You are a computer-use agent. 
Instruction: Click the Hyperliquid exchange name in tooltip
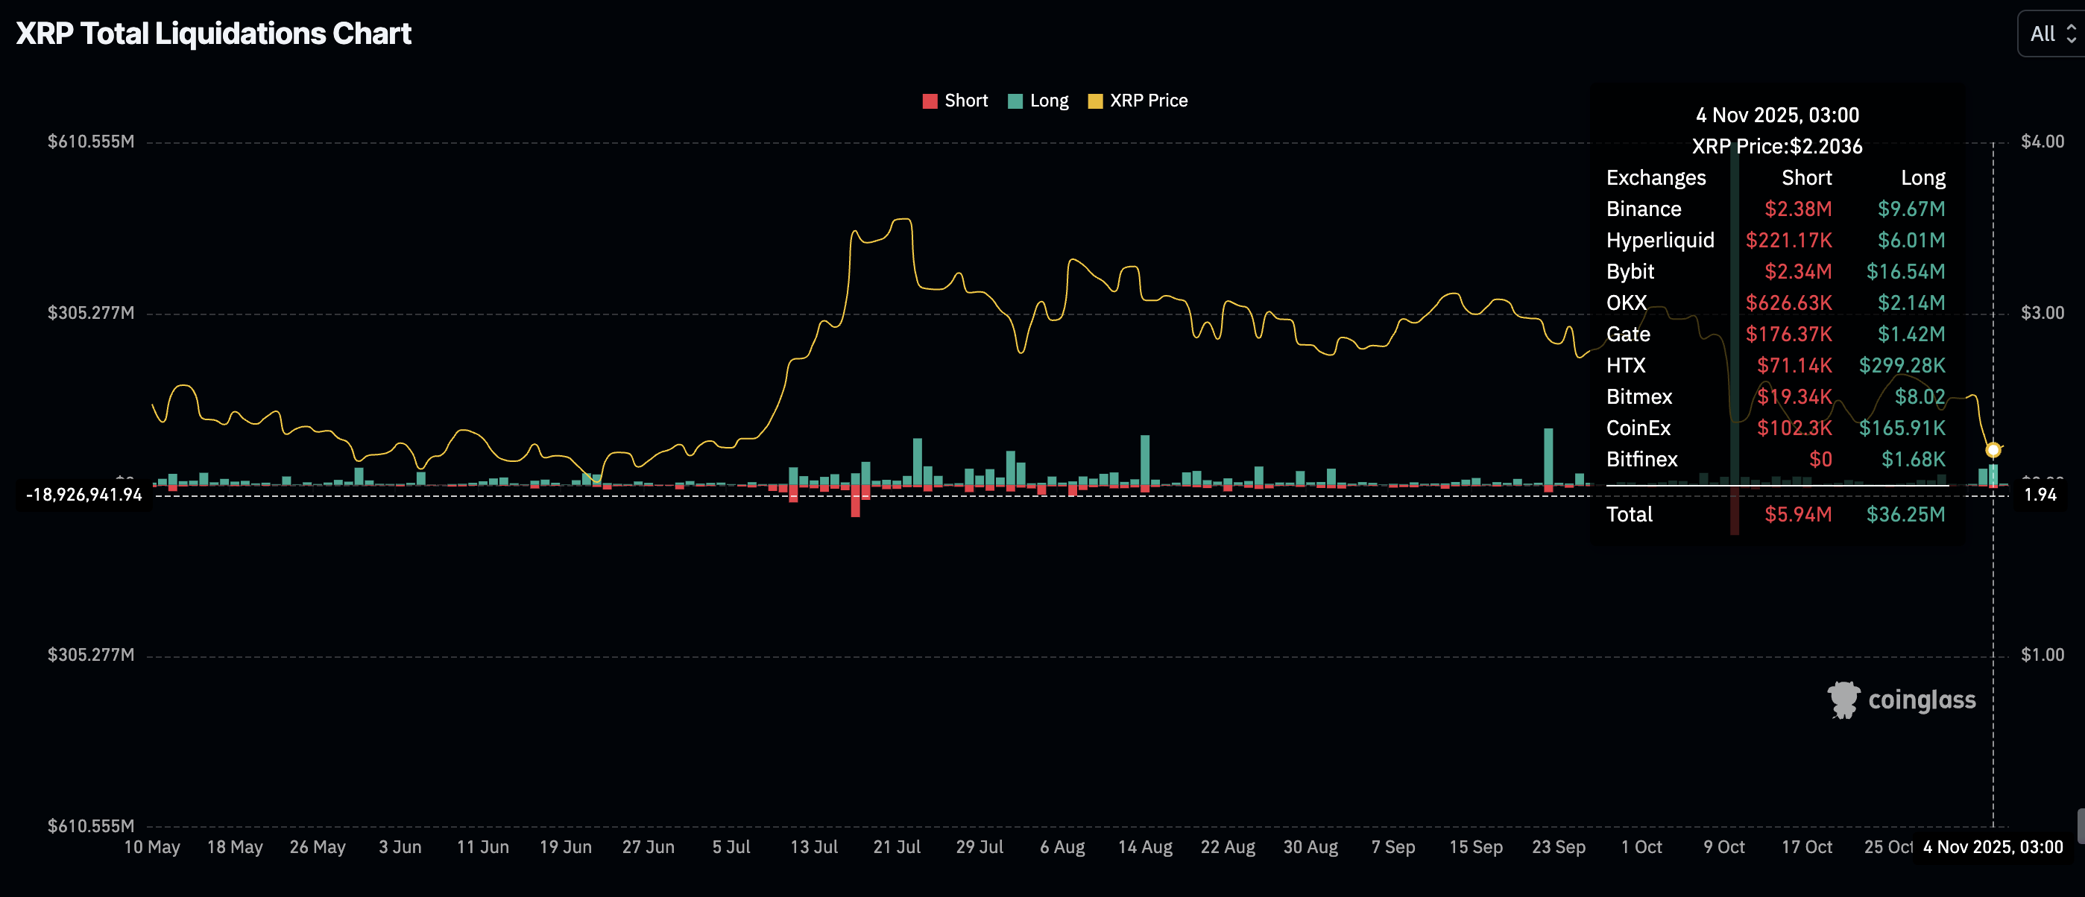1660,240
